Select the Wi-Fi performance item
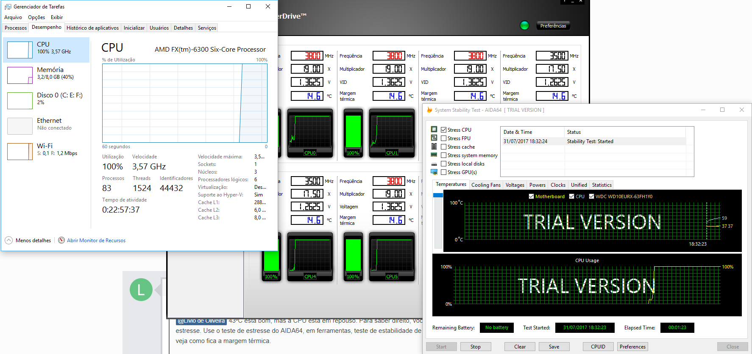The height and width of the screenshot is (354, 752). pos(46,152)
